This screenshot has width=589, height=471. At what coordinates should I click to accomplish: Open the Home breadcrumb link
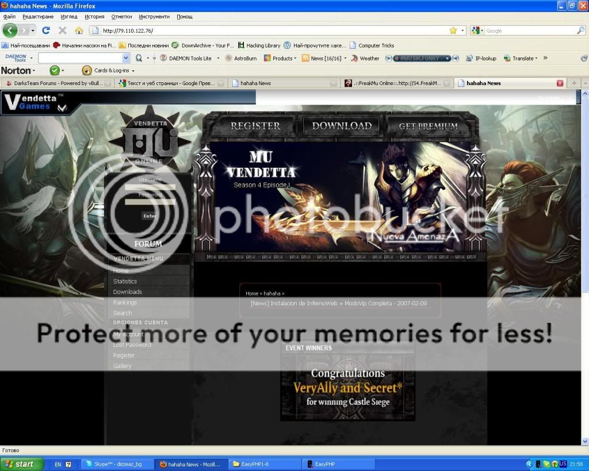point(252,294)
